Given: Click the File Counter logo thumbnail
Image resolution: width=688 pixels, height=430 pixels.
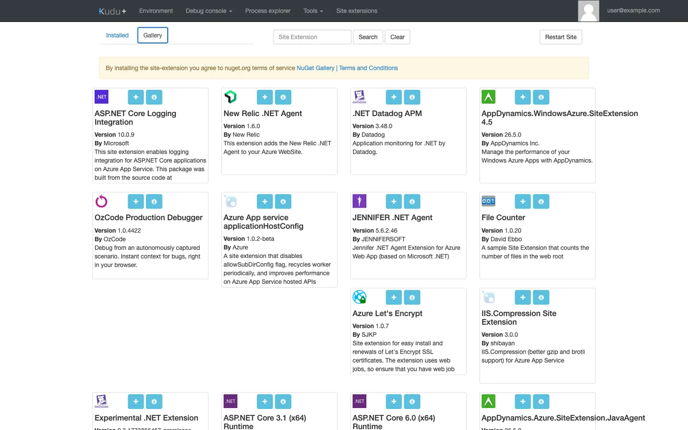Looking at the screenshot, I should pyautogui.click(x=488, y=201).
